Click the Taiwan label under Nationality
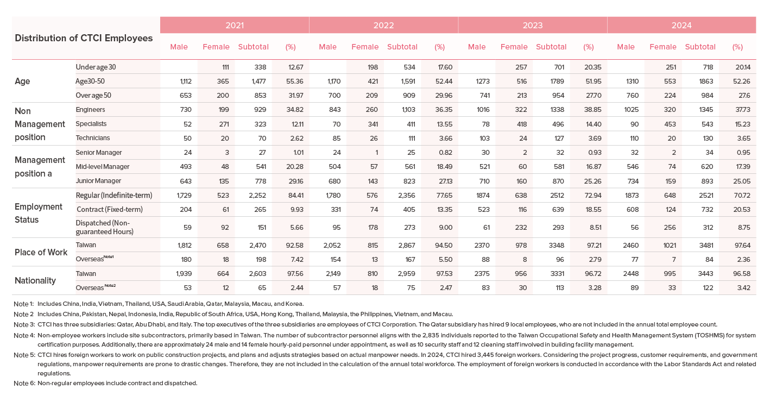770x408 pixels. click(x=86, y=273)
